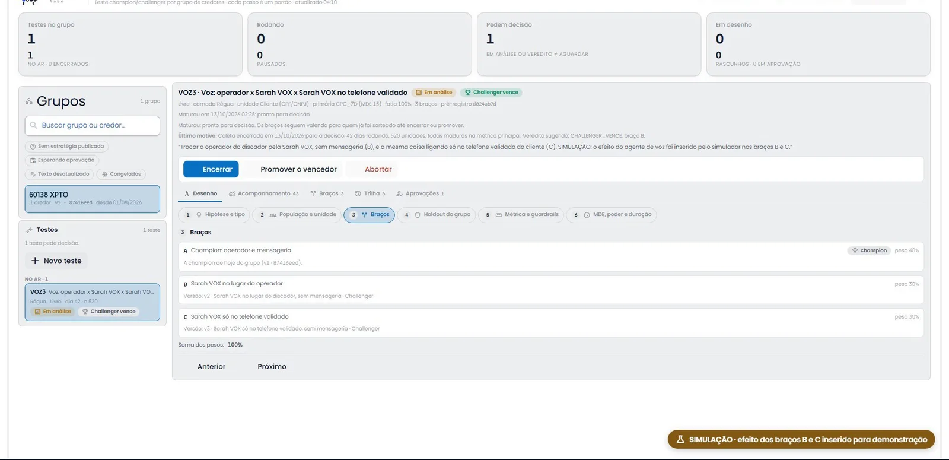Click arm C Sarah VOX só no telefone validado
The height and width of the screenshot is (460, 949).
(551, 322)
